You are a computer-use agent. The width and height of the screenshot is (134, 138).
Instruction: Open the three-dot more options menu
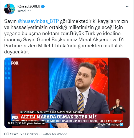coord(128,7)
